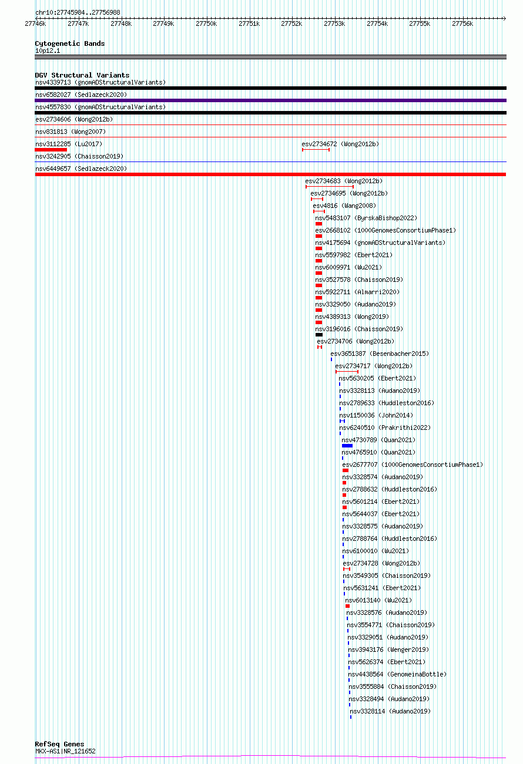The image size is (523, 764).
Task: Click nsv2788632 Huddleston2016 label
Action: pyautogui.click(x=390, y=489)
